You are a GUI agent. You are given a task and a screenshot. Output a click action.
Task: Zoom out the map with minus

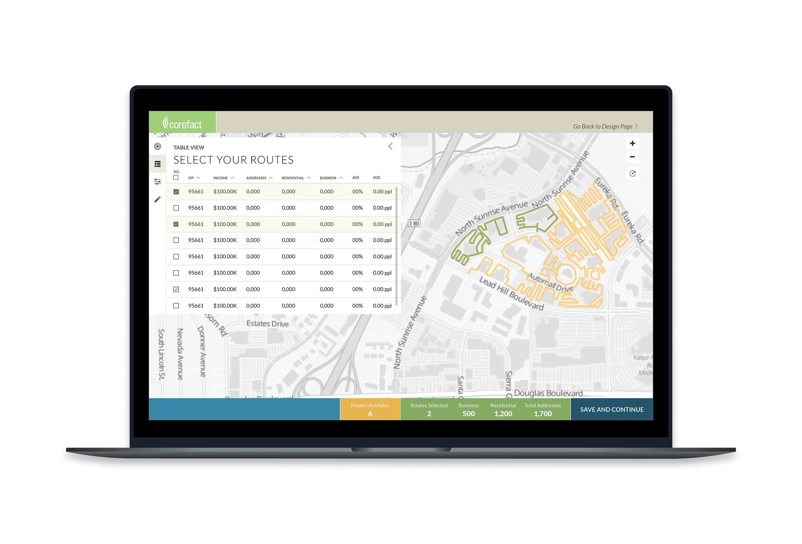(632, 157)
